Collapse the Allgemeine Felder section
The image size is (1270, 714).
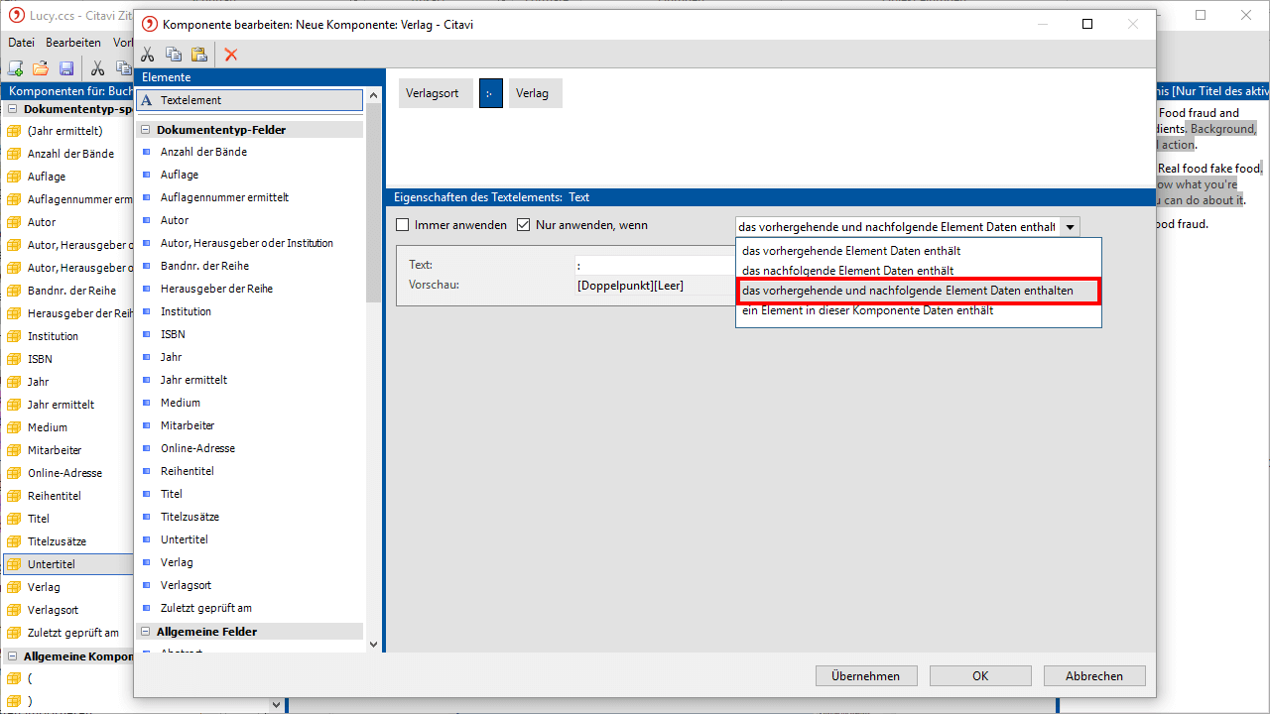click(145, 632)
